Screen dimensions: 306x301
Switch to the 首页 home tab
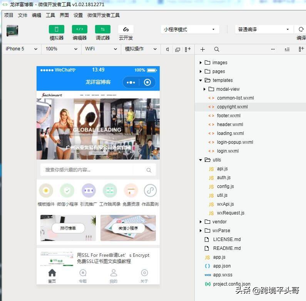click(52, 276)
